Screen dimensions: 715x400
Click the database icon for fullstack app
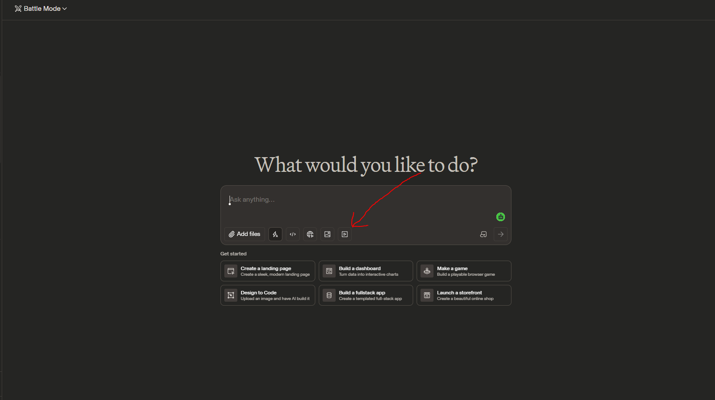click(x=329, y=295)
